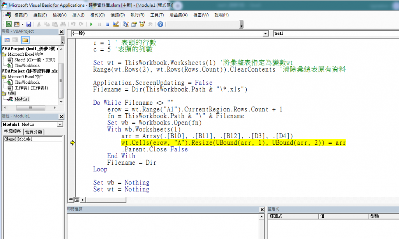Stop execution with blue Reset square
The height and width of the screenshot is (239, 399).
coord(108,24)
